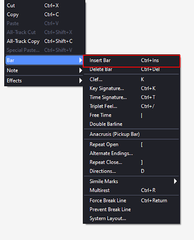
Task: Toggle Double Barline option
Action: click(x=132, y=124)
